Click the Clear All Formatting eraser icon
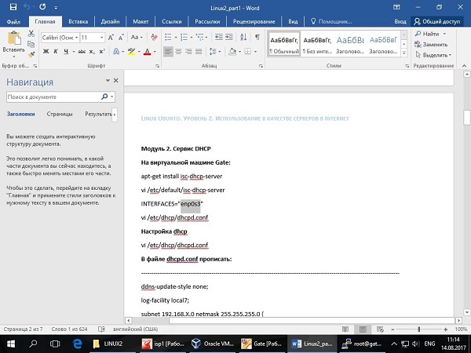This screenshot has height=353, width=471. pos(153,37)
